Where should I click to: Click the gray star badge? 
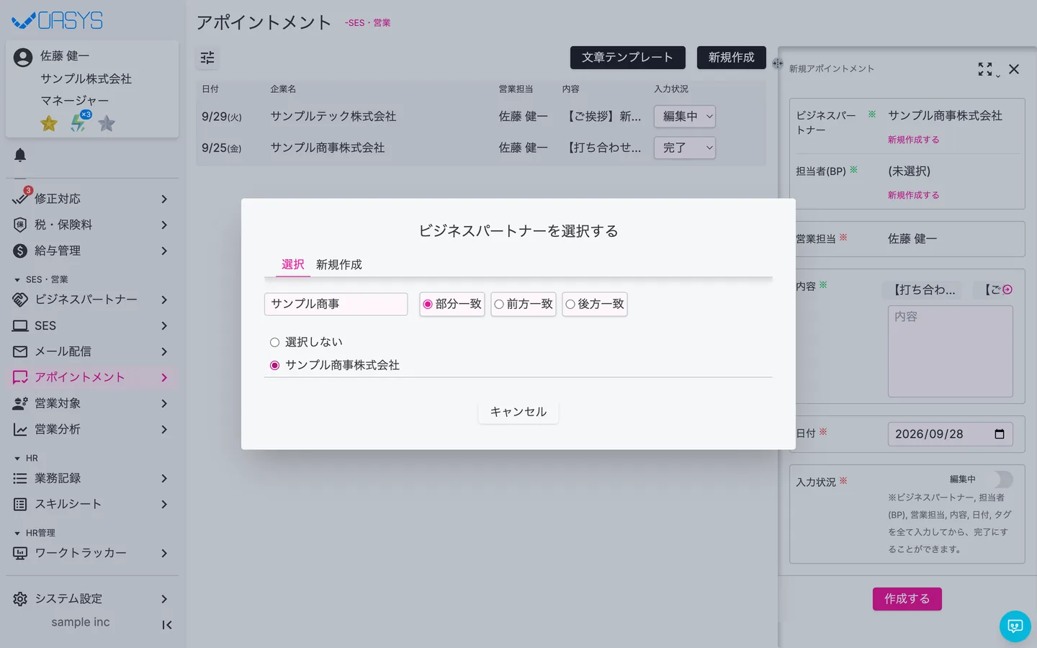[x=107, y=123]
